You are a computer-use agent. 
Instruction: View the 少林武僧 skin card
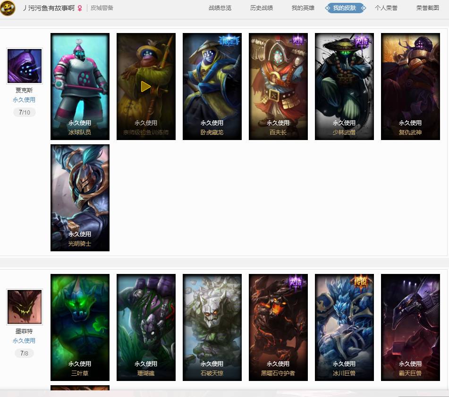pyautogui.click(x=345, y=86)
